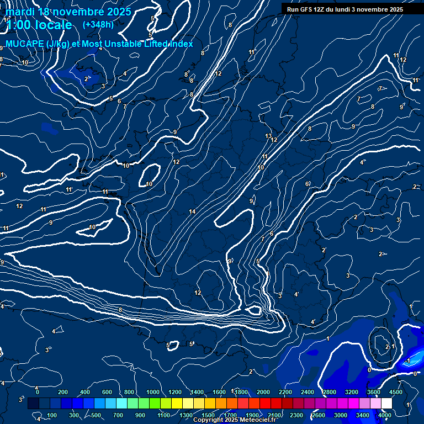Image resolution: width=424 pixels, height=424 pixels.
Task: Click the '2000' legend label
Action: (x=263, y=392)
